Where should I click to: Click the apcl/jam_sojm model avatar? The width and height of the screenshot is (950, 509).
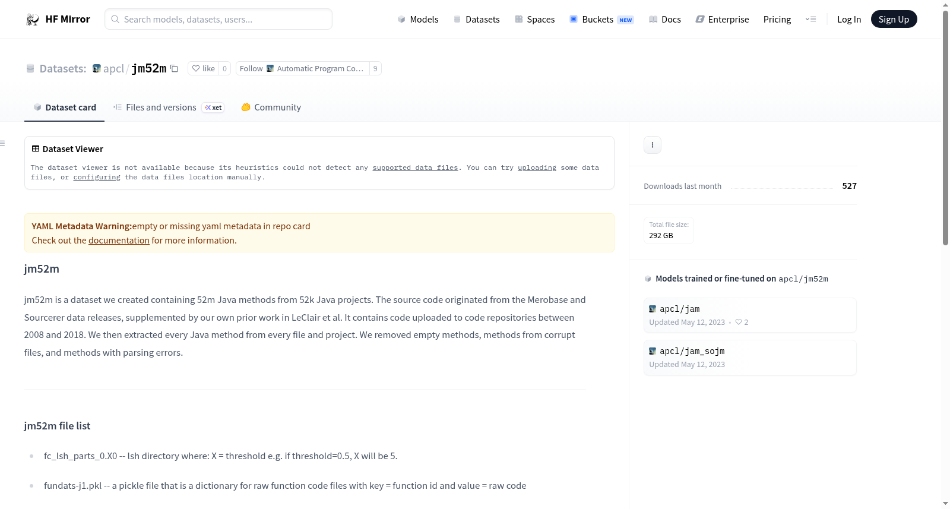653,352
